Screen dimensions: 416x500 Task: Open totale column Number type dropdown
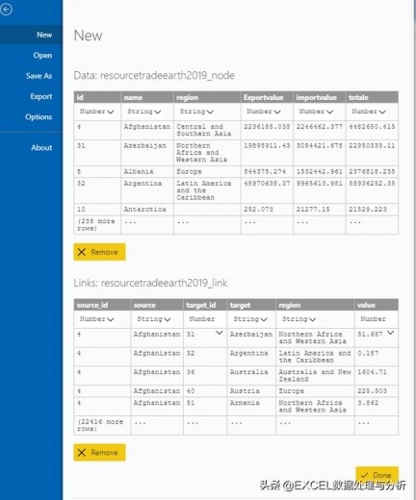(369, 112)
